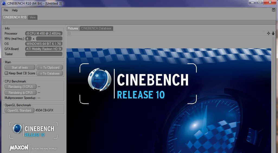Click the Multiprocessor Speedup label
Image resolution: width=278 pixels, height=153 pixels.
20,98
